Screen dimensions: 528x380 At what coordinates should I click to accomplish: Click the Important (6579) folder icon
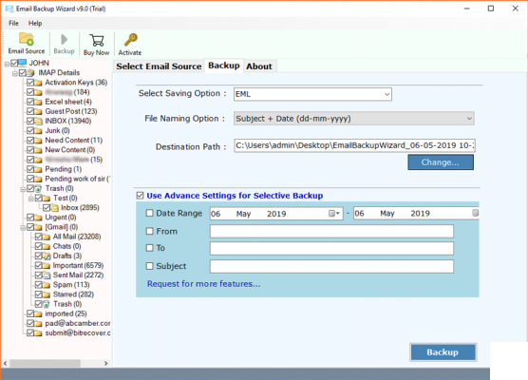click(47, 265)
